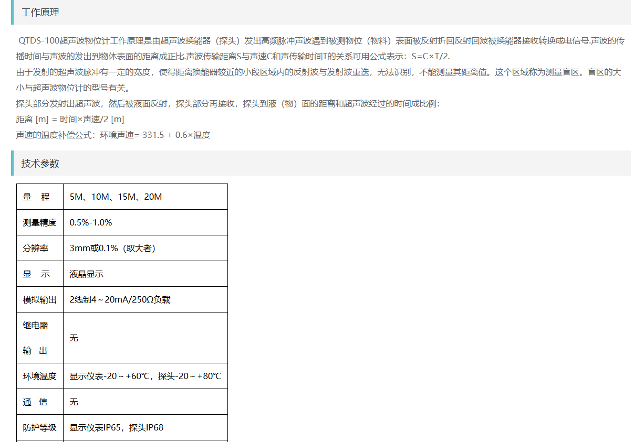The width and height of the screenshot is (634, 442).
Task: Click the 无 value in the 继电器输出 row
Action: [74, 338]
